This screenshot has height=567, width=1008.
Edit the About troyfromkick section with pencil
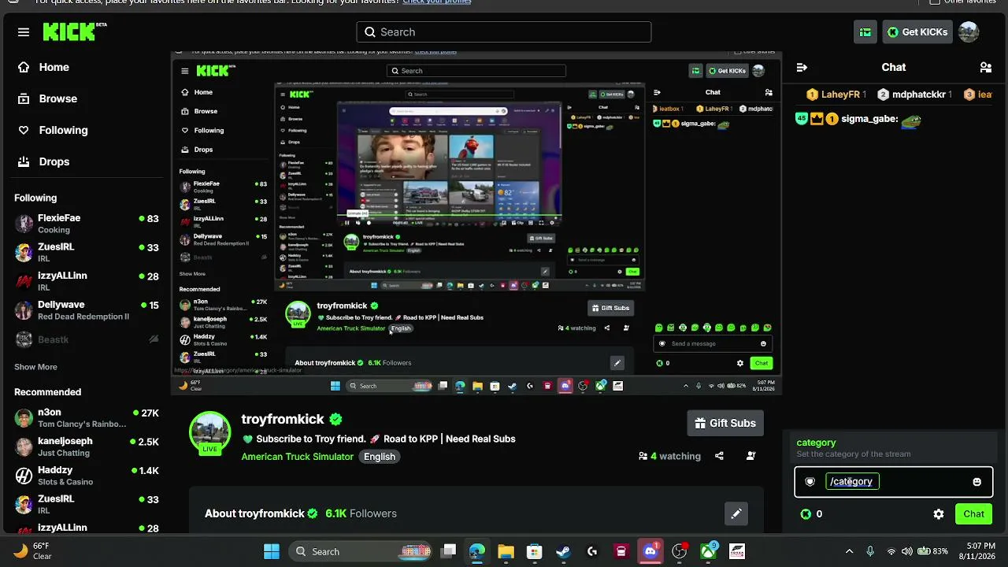coord(736,513)
